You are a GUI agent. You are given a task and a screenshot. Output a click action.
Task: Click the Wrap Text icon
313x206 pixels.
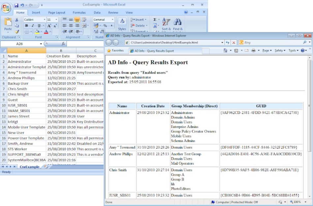84,19
